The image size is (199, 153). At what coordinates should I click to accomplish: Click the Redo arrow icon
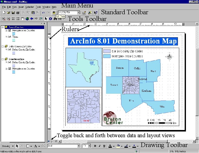pos(48,12)
